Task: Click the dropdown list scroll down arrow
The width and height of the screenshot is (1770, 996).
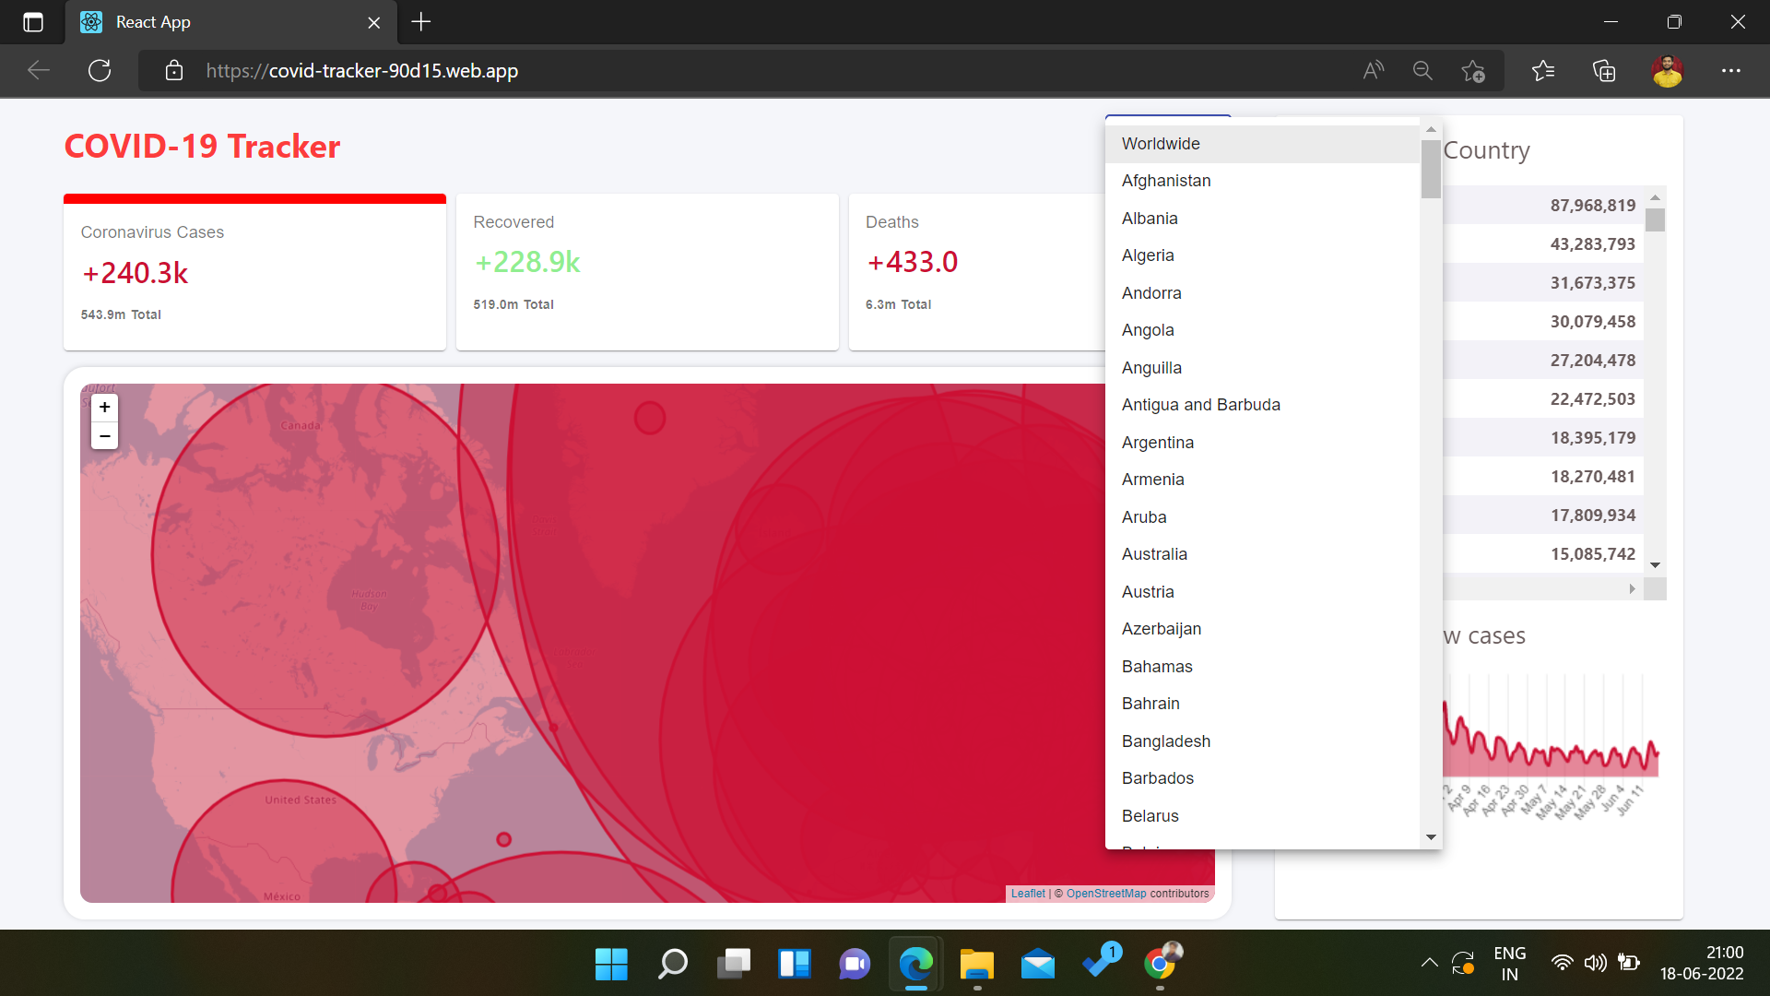Action: click(x=1431, y=837)
